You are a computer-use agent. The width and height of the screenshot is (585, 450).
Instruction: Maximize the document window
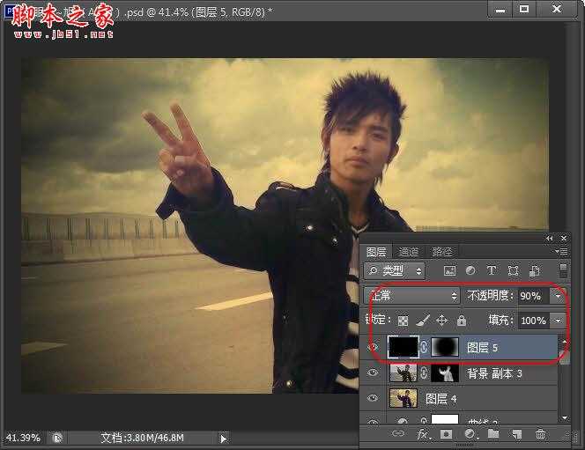524,9
